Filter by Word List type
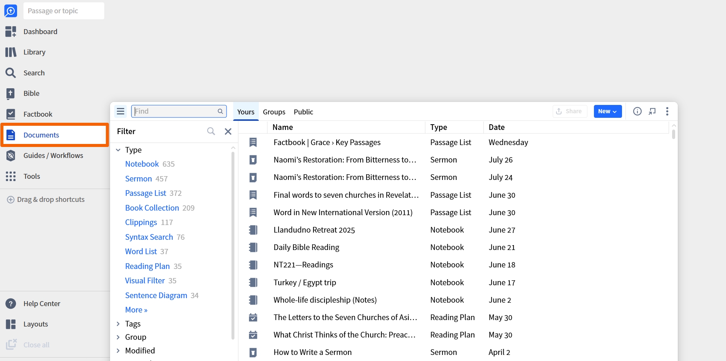The width and height of the screenshot is (726, 361). [141, 252]
